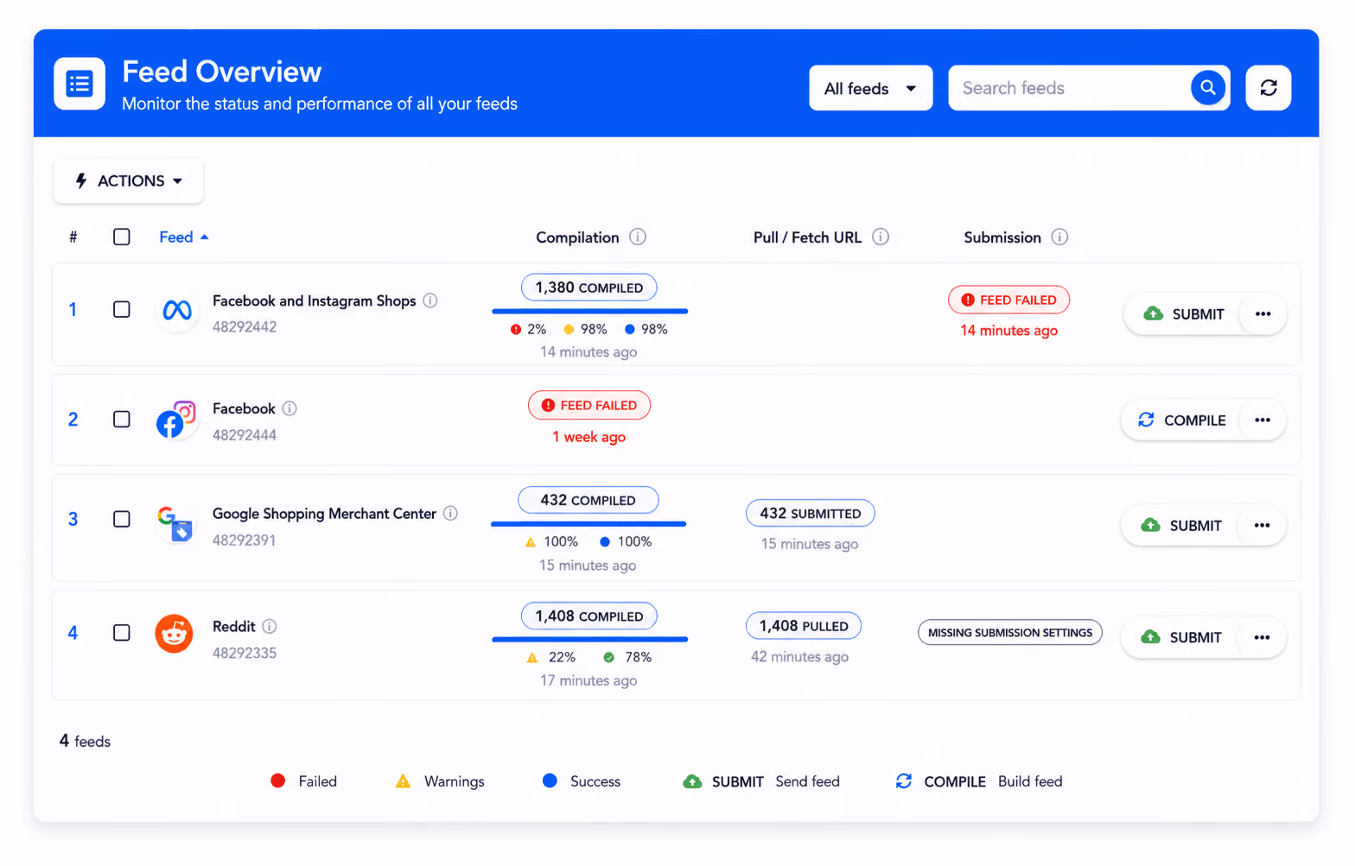Click the Submission column info icon
Viewport: 1355px width, 866px height.
pyautogui.click(x=1059, y=237)
